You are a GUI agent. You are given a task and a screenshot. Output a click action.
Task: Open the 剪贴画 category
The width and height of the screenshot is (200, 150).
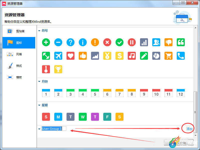click(x=19, y=31)
